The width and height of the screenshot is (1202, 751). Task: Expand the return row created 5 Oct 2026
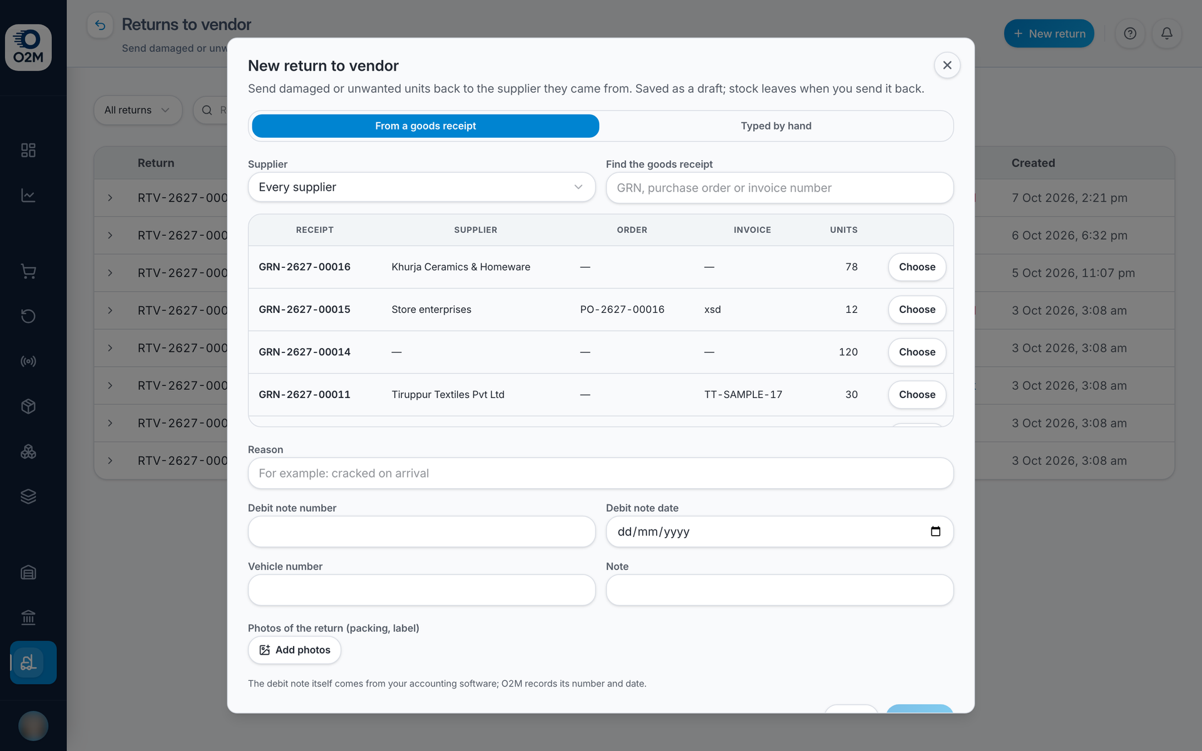(x=110, y=273)
